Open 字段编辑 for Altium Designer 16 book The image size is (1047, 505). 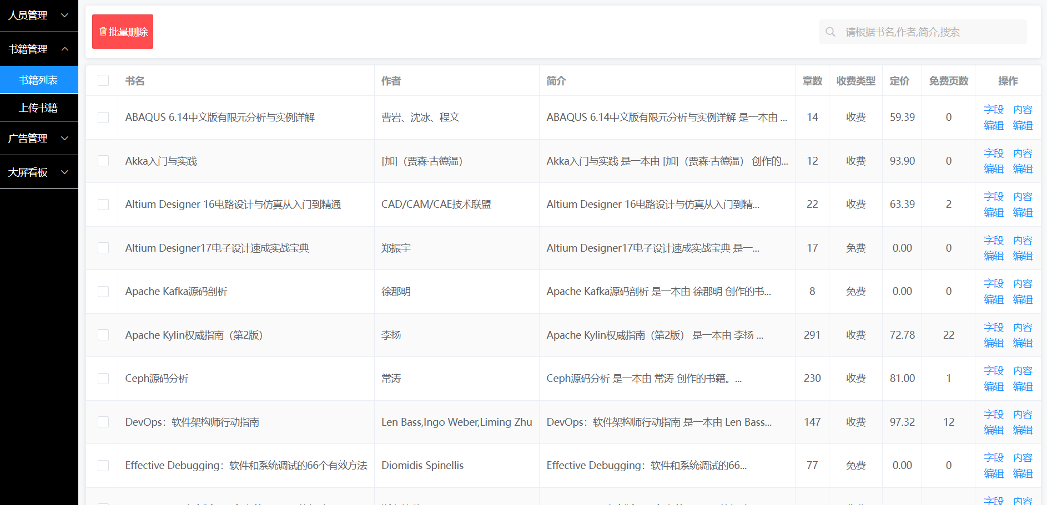(994, 205)
